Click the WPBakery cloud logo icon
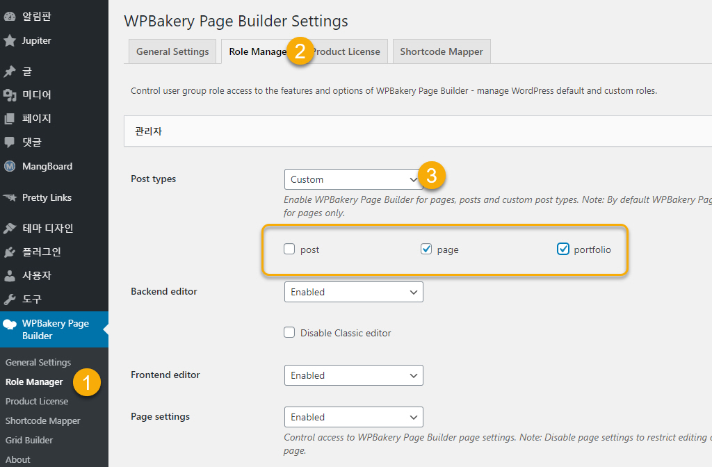 tap(10, 324)
